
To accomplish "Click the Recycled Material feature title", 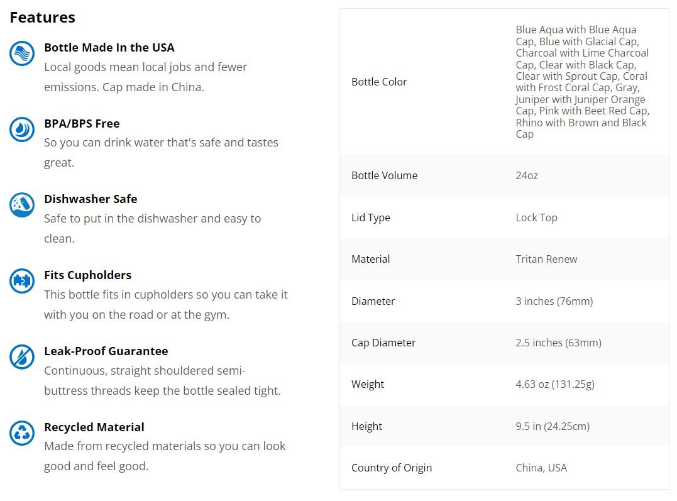I will point(94,427).
